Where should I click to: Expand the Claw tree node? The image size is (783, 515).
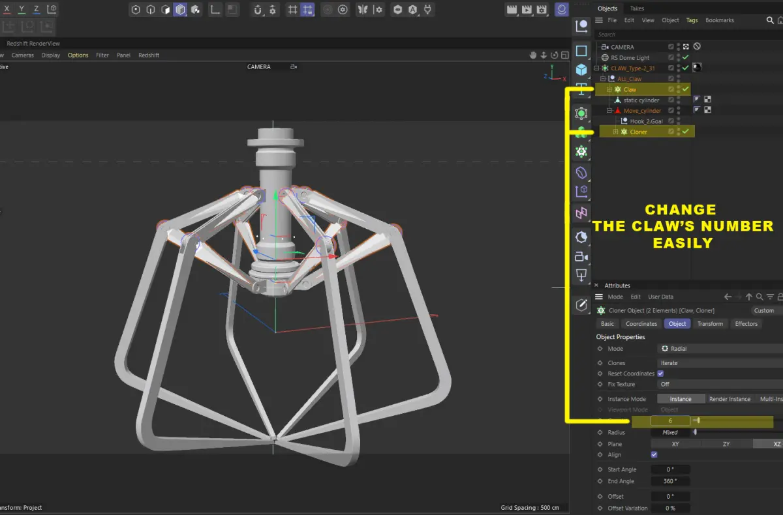coord(609,89)
